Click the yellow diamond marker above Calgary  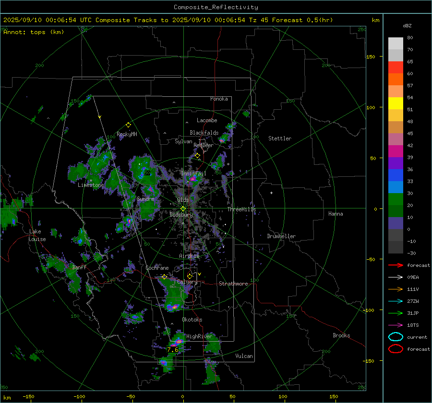click(x=190, y=276)
